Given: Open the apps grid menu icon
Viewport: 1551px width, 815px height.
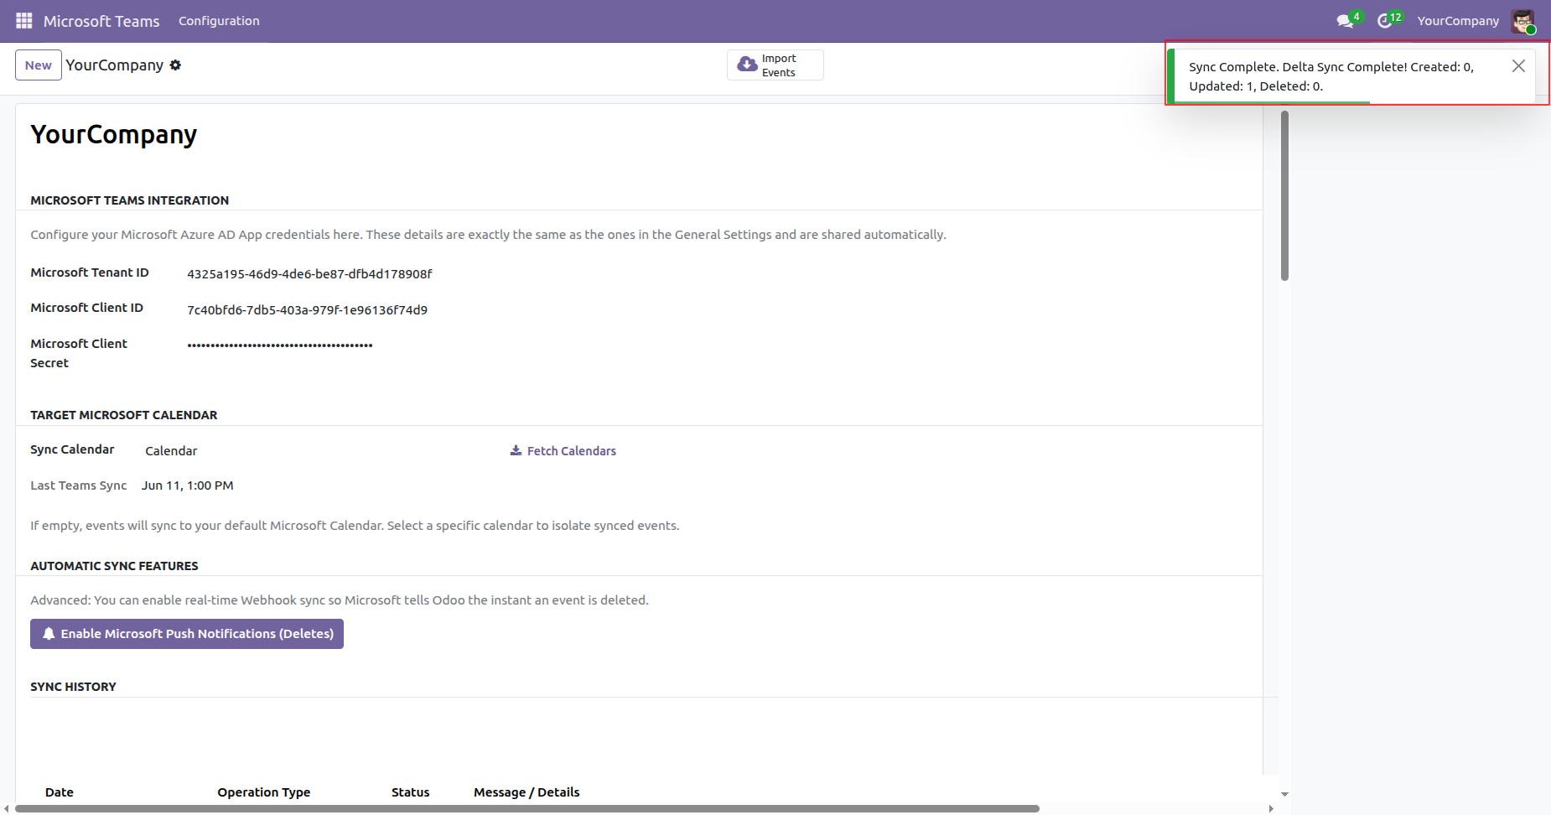Looking at the screenshot, I should pyautogui.click(x=24, y=21).
